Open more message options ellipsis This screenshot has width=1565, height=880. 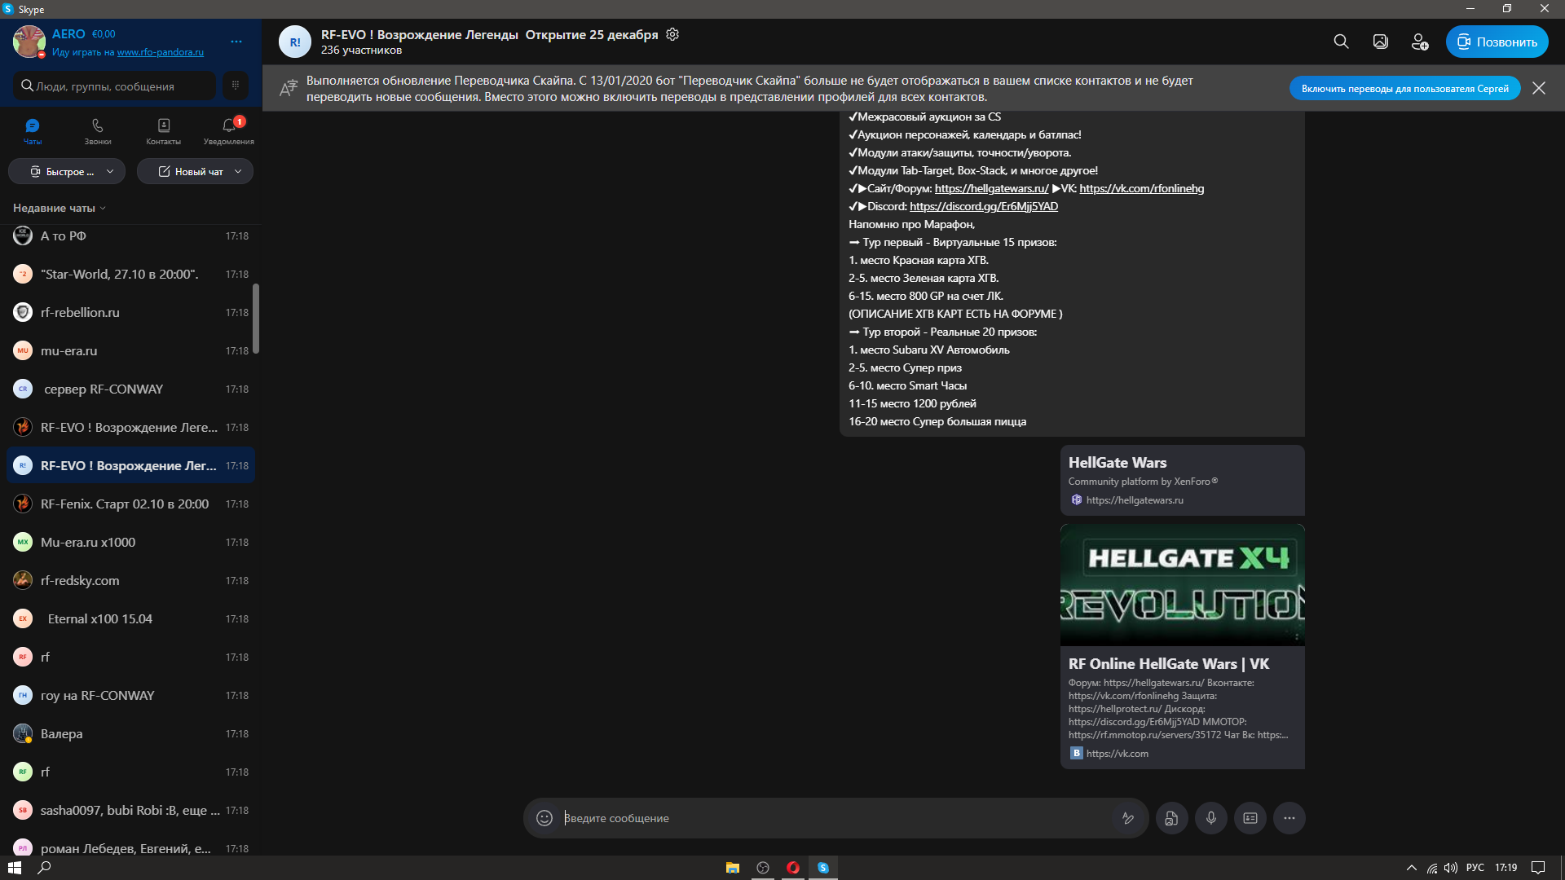click(1289, 818)
